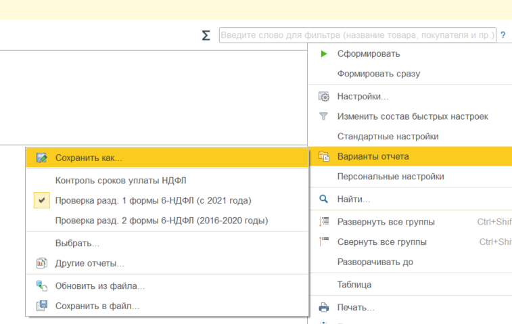Click the Настройки gear icon

coord(323,97)
